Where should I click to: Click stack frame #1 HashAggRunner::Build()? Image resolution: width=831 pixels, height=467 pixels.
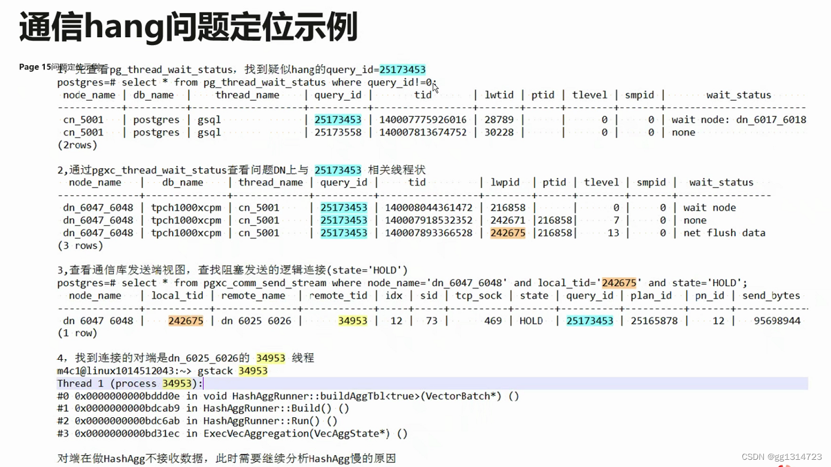pyautogui.click(x=203, y=408)
